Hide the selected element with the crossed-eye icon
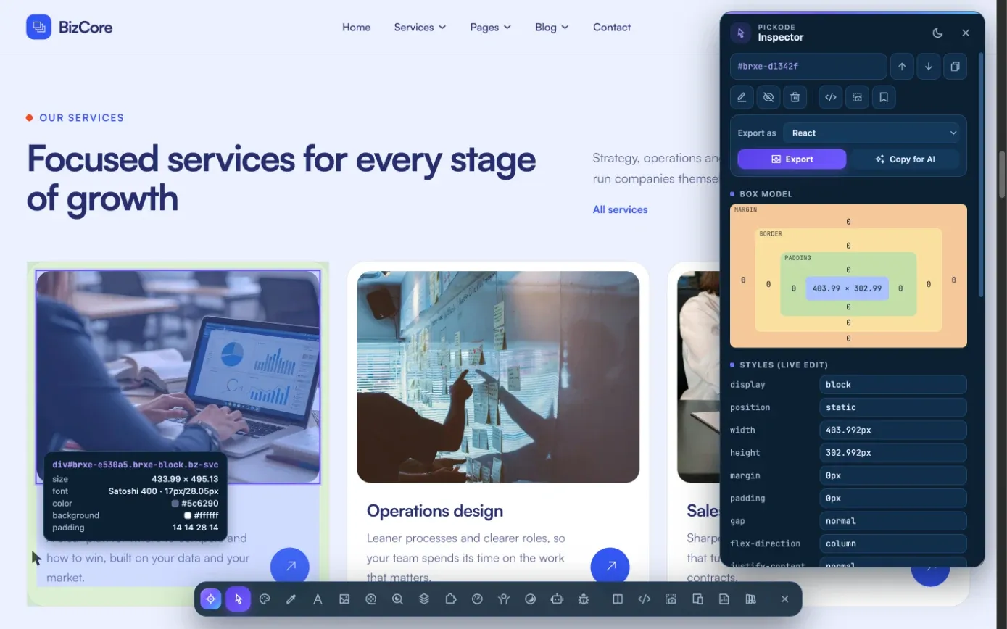Viewport: 1007px width, 629px height. click(768, 97)
